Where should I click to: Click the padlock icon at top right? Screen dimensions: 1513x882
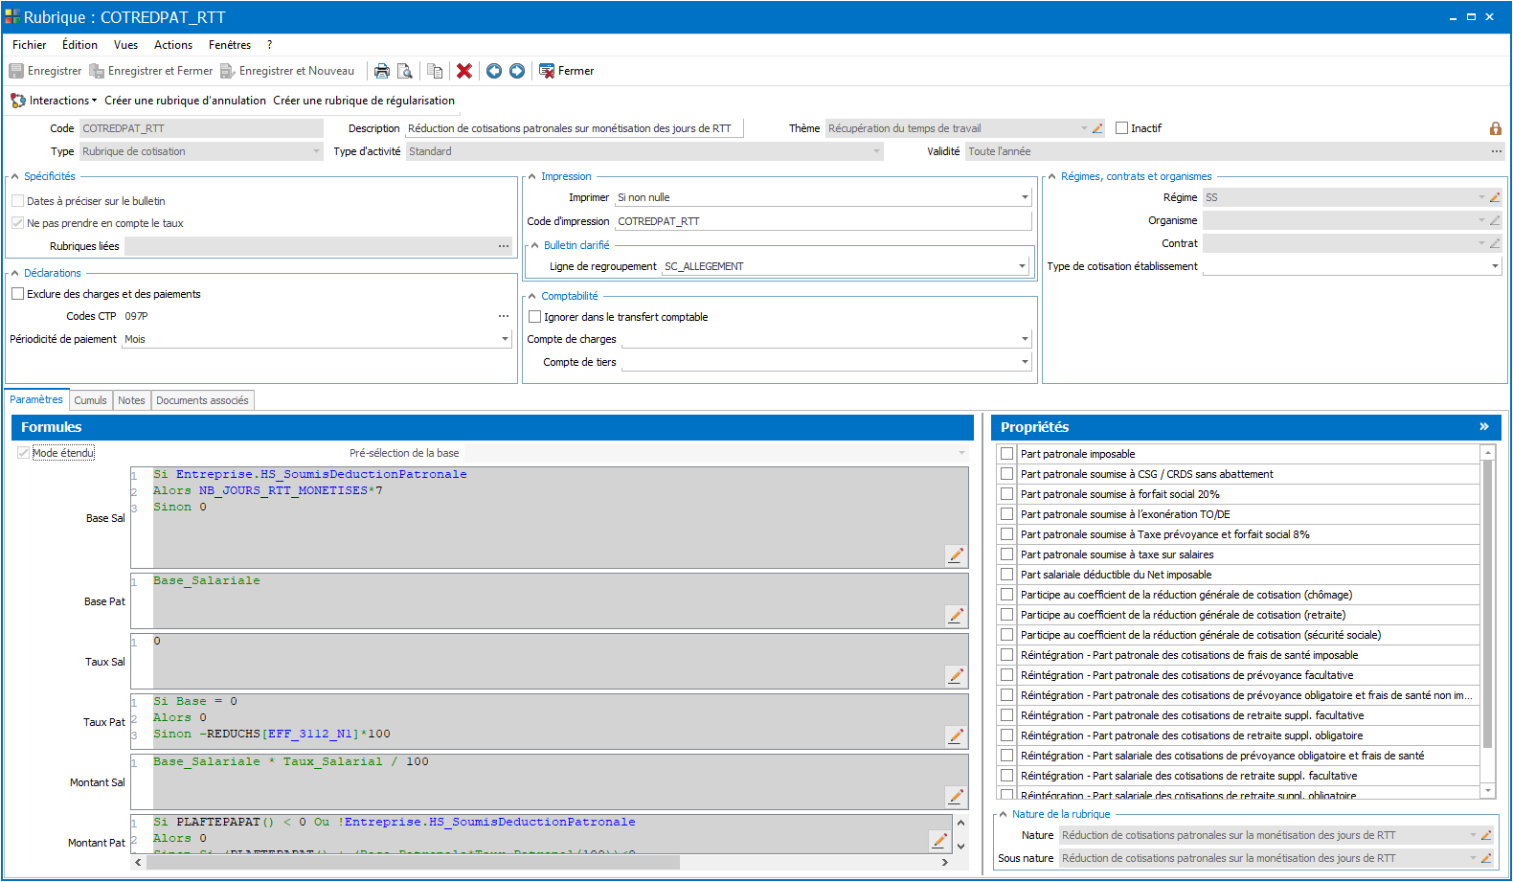pos(1495,128)
